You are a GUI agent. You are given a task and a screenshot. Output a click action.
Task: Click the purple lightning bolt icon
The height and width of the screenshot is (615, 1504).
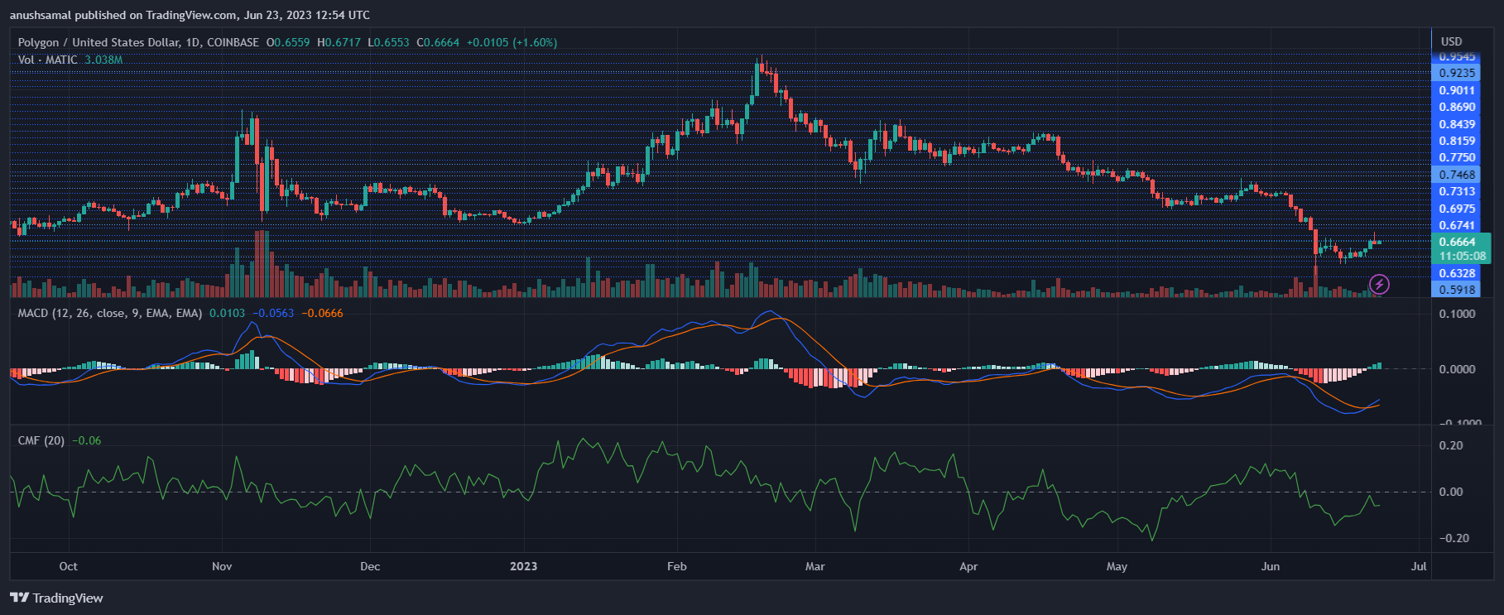tap(1379, 285)
